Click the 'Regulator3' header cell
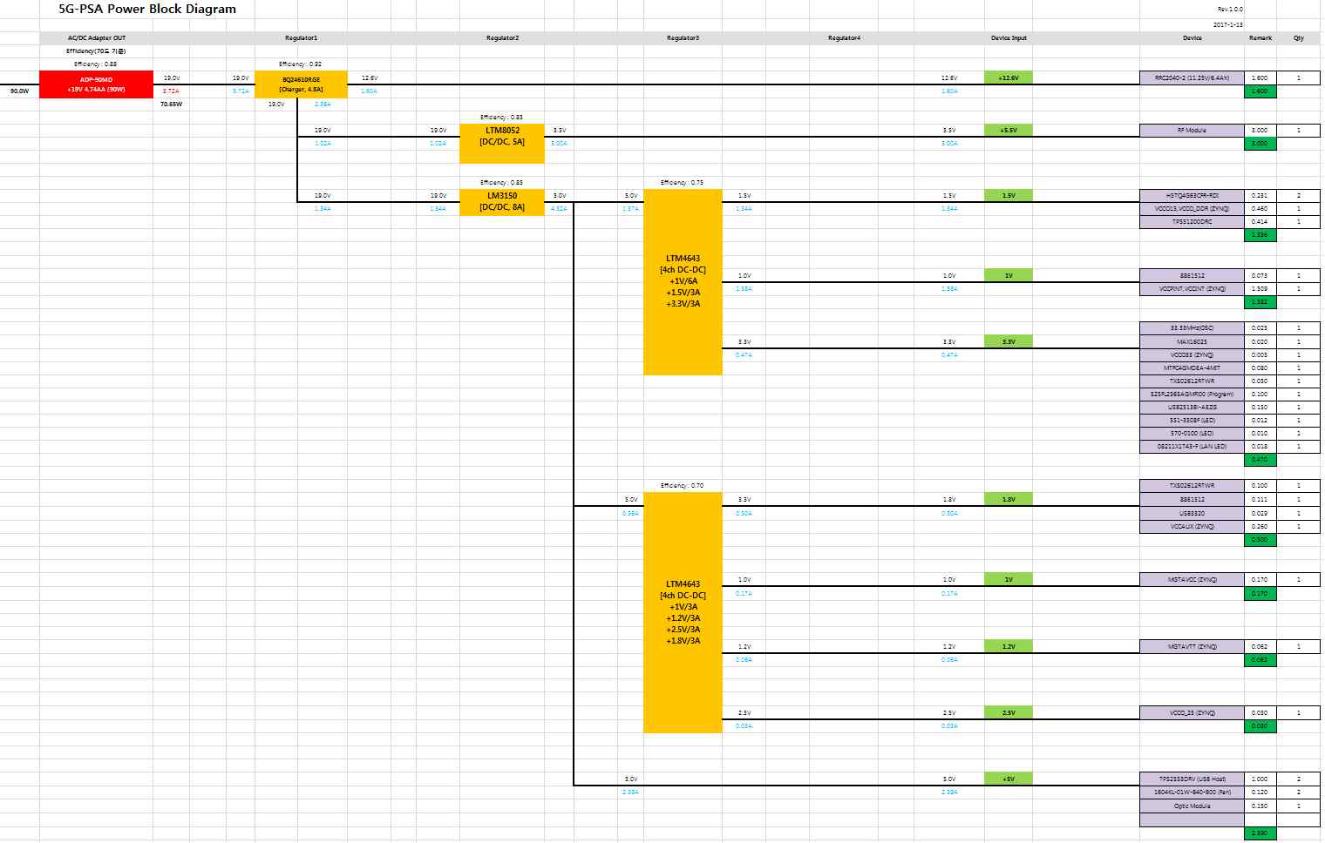The width and height of the screenshot is (1325, 843). click(683, 38)
